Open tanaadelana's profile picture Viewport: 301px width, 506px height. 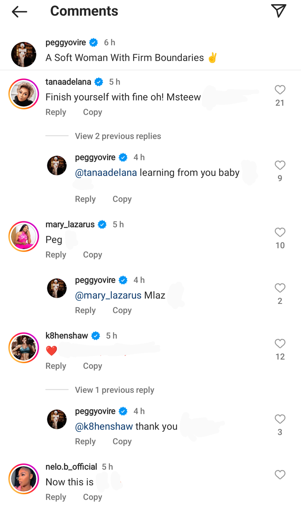click(24, 94)
